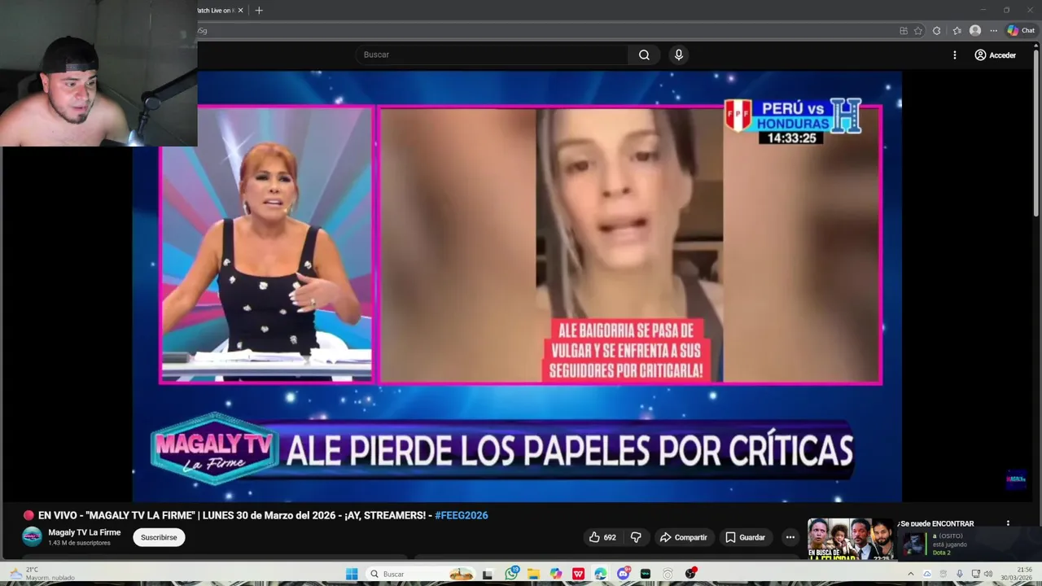The image size is (1042, 586).
Task: Open weather widget showing 21°C
Action: pyautogui.click(x=41, y=574)
